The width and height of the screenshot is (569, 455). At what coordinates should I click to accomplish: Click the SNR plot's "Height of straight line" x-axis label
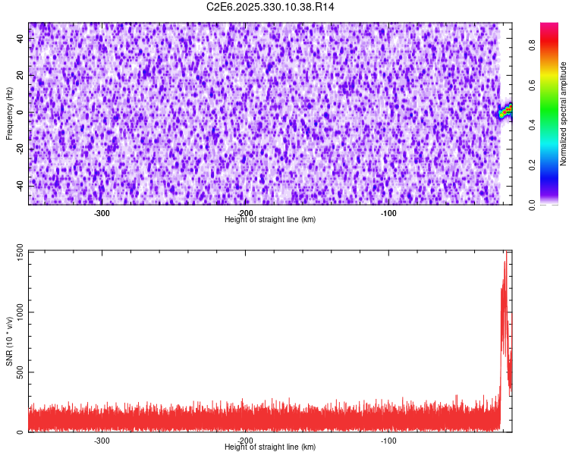click(x=270, y=447)
